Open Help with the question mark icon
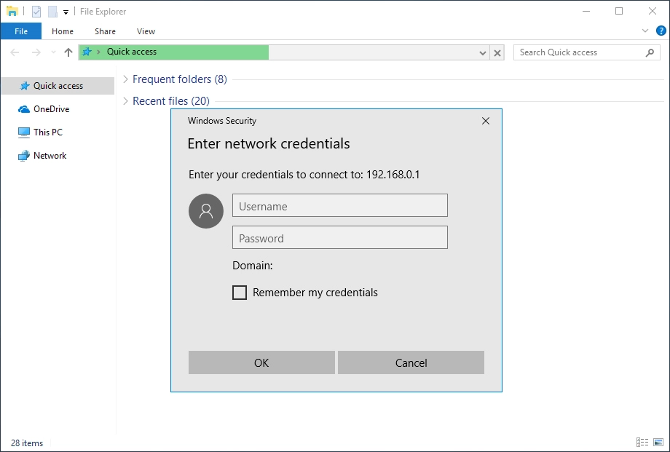Image resolution: width=670 pixels, height=452 pixels. tap(661, 31)
